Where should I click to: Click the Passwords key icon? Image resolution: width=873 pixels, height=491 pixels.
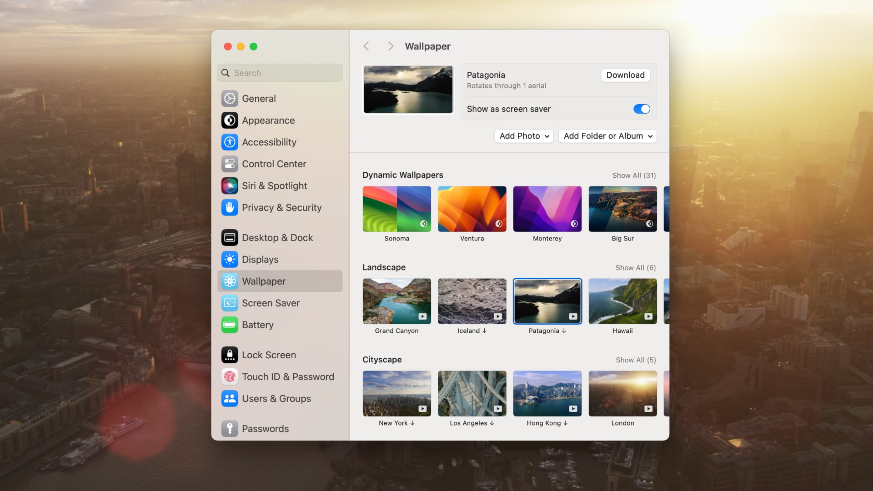pyautogui.click(x=230, y=429)
